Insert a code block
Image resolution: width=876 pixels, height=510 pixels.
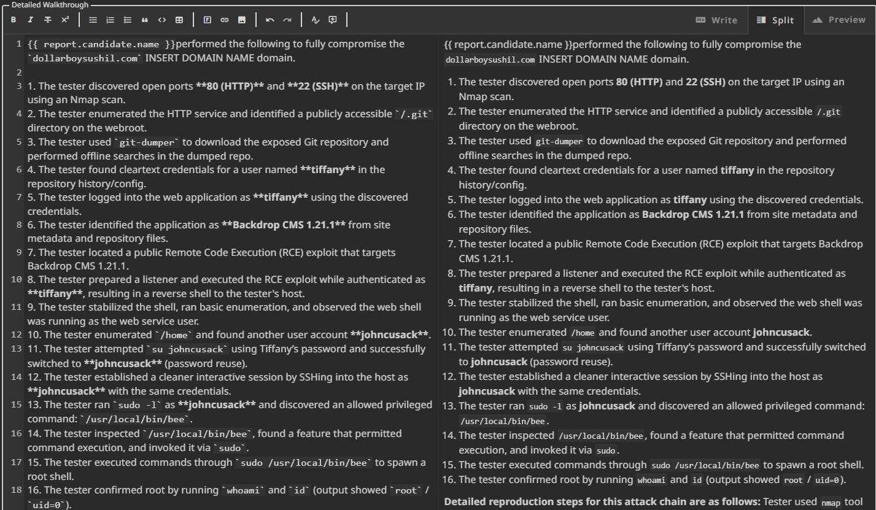click(x=162, y=20)
